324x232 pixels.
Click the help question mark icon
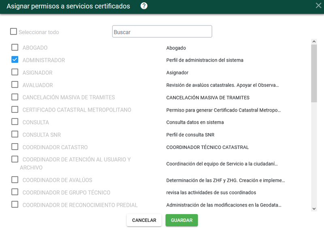tap(144, 6)
